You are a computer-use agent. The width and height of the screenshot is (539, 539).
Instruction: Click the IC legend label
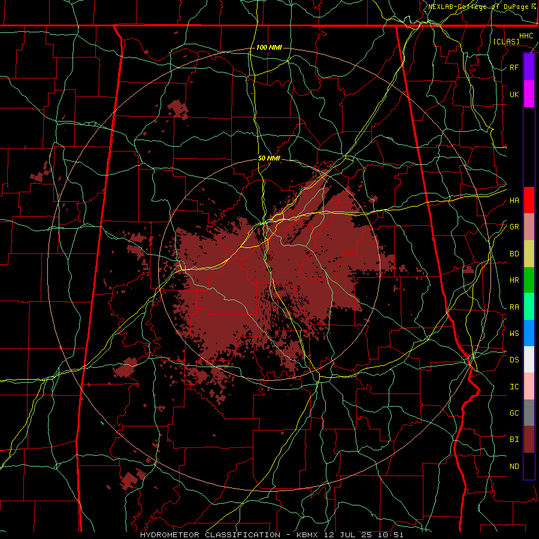pos(514,387)
